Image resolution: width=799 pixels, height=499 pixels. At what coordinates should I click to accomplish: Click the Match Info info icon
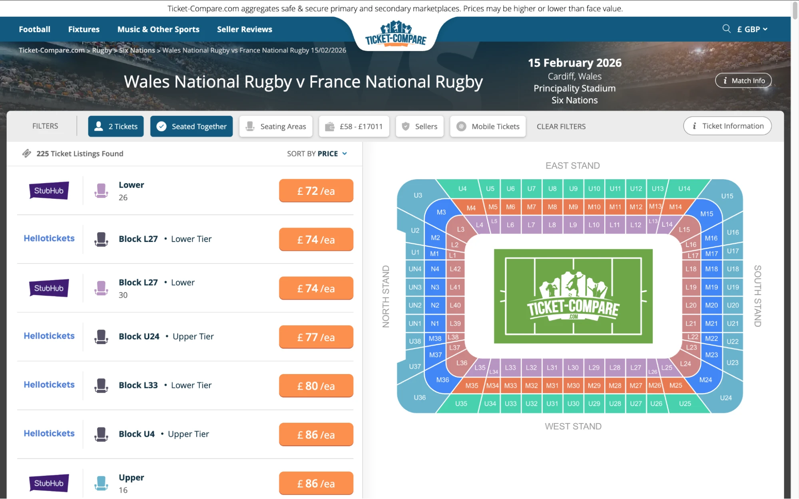[x=725, y=80]
